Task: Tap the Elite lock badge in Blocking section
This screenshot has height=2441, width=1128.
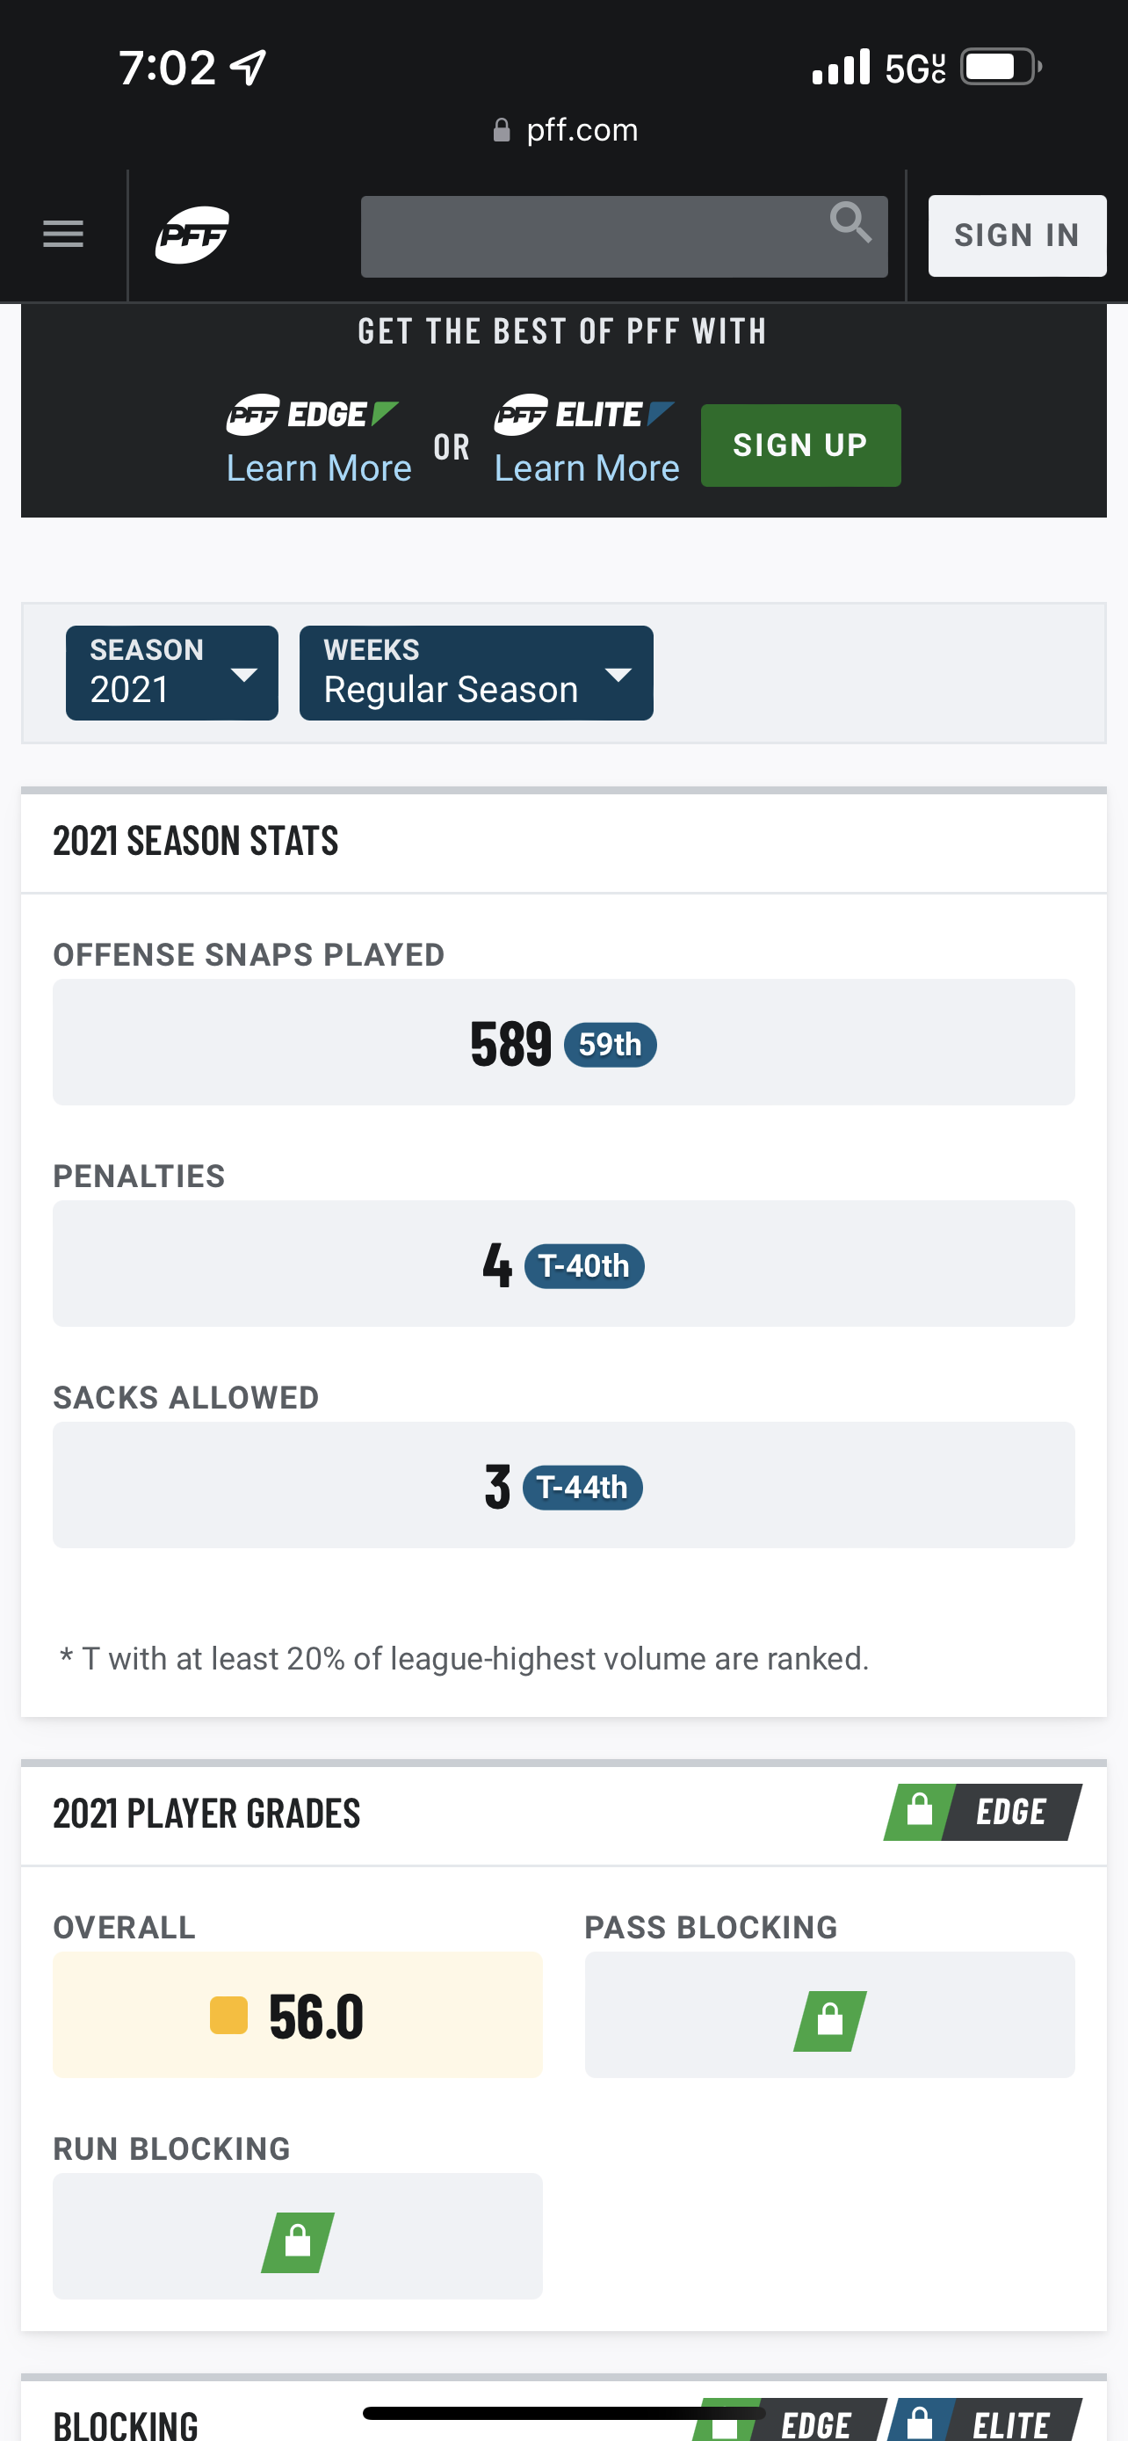Action: (985, 2421)
